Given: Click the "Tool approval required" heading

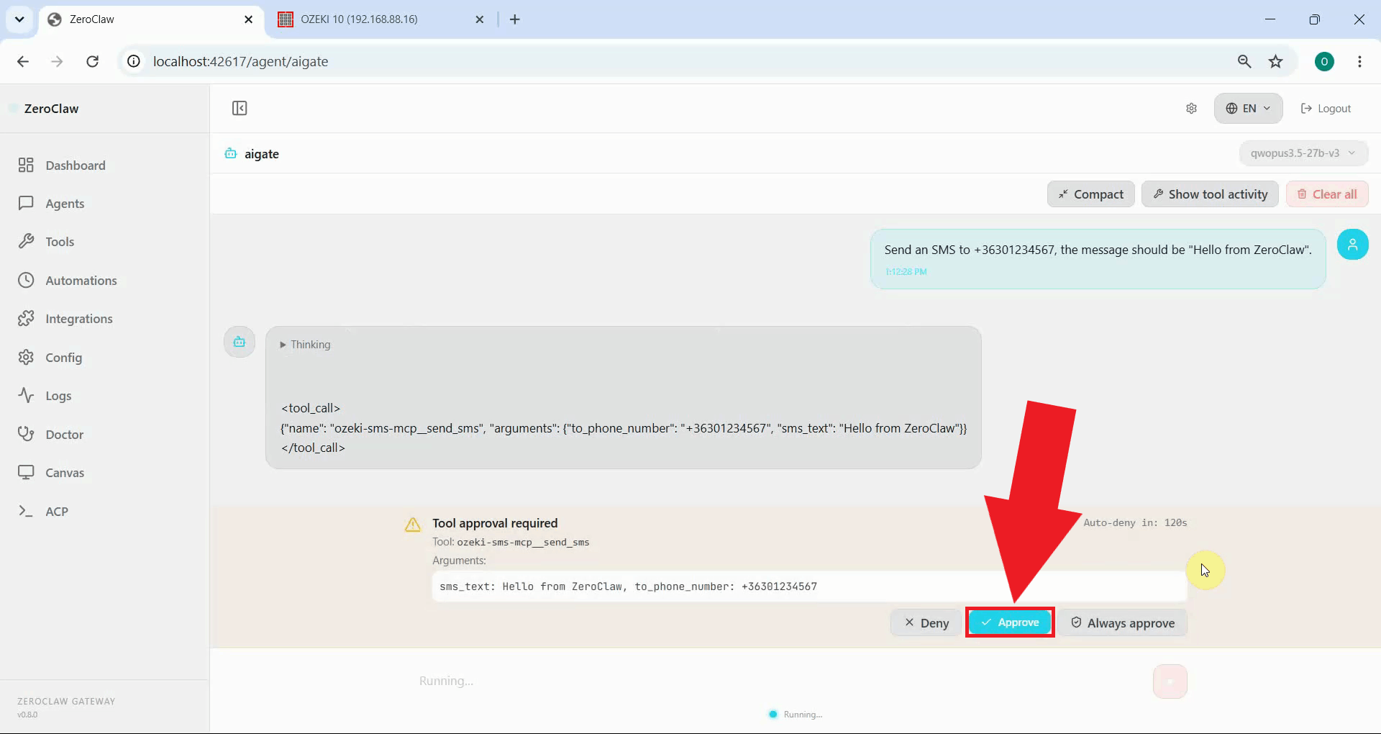Looking at the screenshot, I should (x=495, y=523).
